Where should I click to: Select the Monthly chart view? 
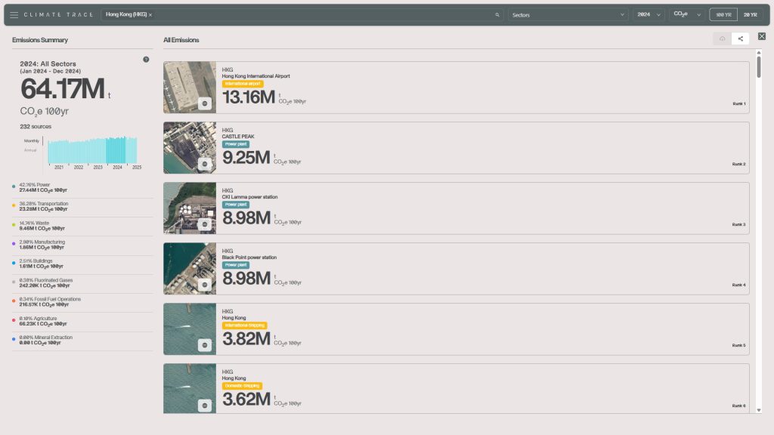click(31, 141)
